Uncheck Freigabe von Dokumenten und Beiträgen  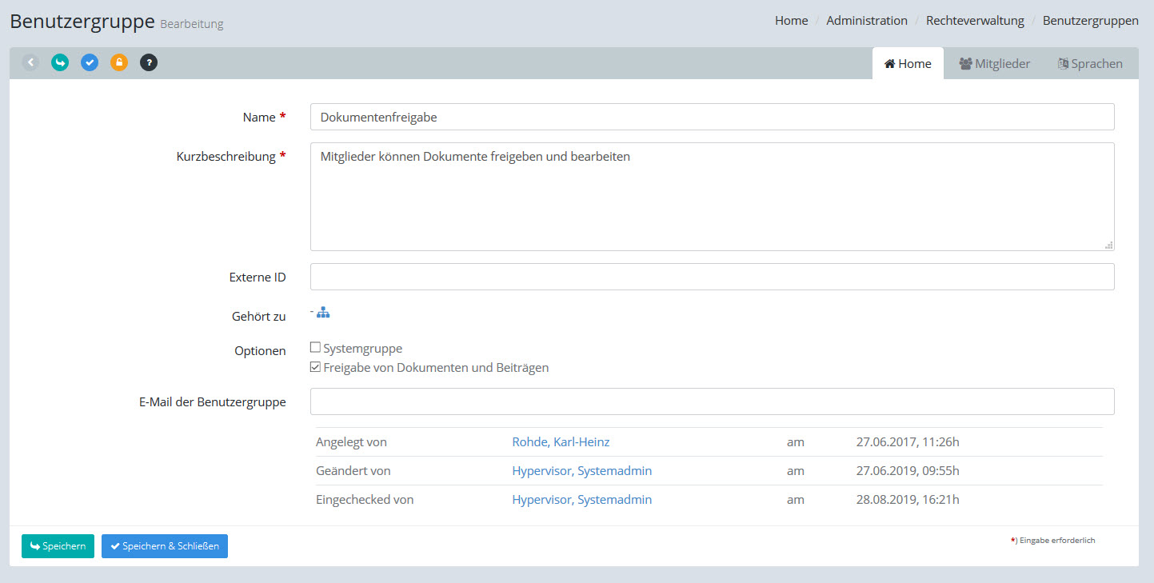[x=315, y=368]
